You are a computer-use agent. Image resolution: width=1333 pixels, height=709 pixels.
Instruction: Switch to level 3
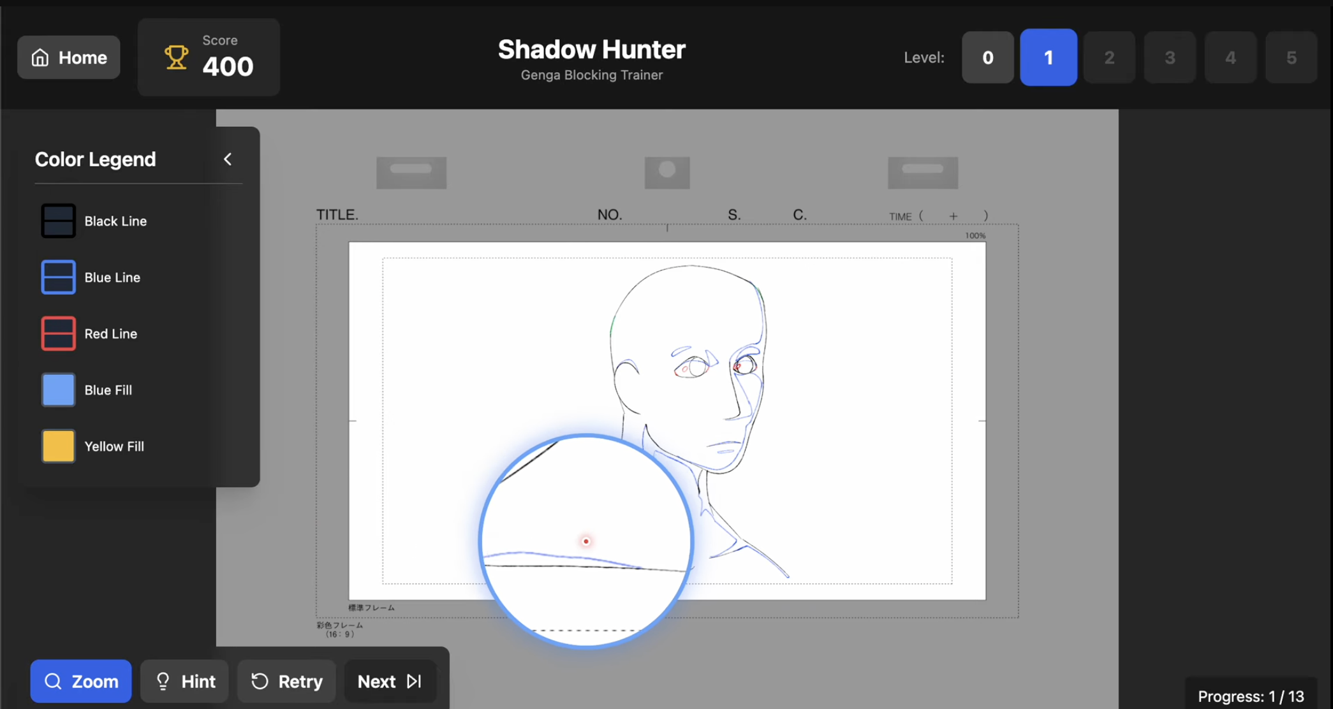[x=1170, y=57]
